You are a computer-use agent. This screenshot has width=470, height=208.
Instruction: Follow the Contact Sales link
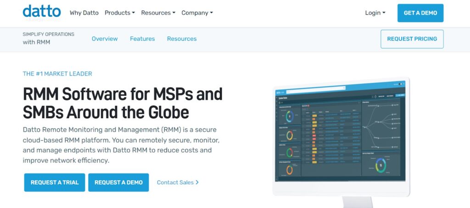tap(178, 182)
